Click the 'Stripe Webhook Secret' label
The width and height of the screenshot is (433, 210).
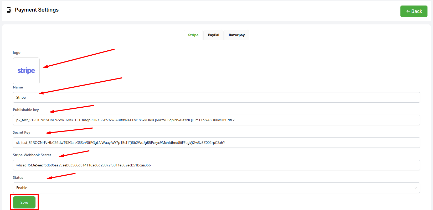click(32, 155)
